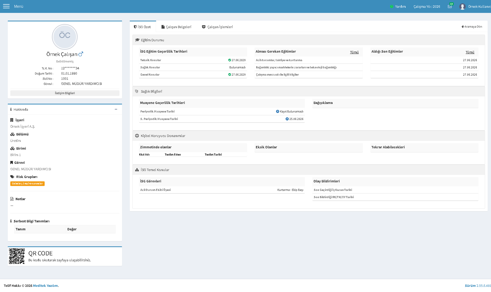This screenshot has height=292, width=491.
Task: Click the male gender symbol next to name
Action: (81, 54)
